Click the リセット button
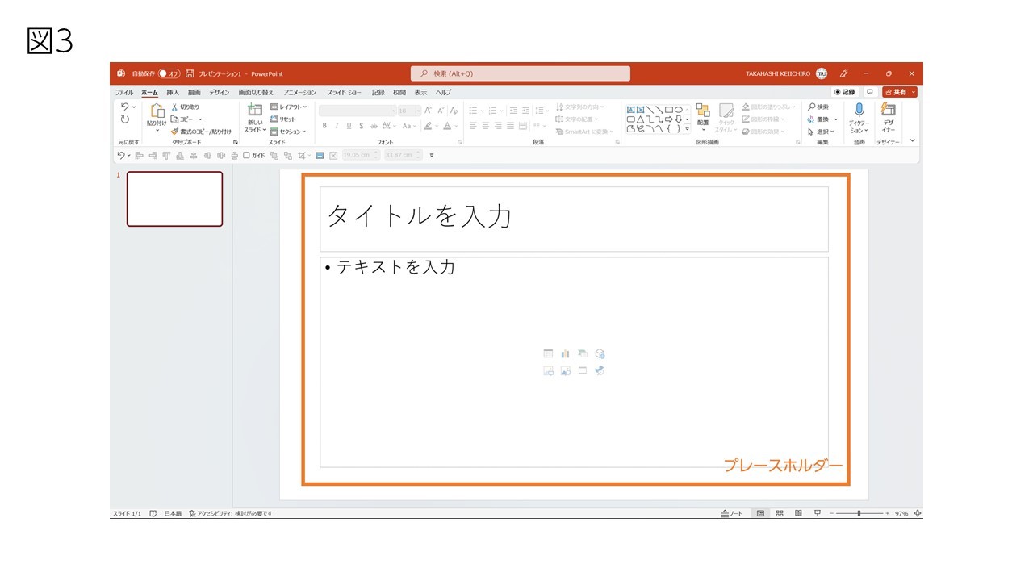Screen dimensions: 1033x581 coord(283,119)
